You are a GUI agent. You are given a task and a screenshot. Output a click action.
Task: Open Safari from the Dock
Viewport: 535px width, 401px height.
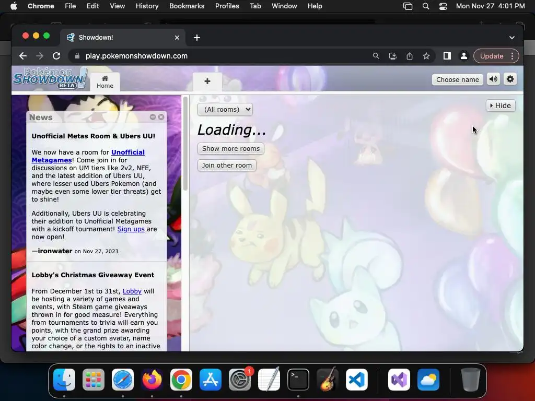point(123,380)
